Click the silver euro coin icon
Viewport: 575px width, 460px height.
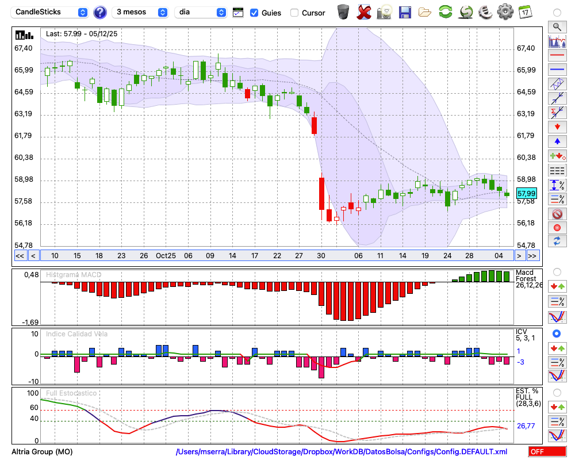(485, 12)
